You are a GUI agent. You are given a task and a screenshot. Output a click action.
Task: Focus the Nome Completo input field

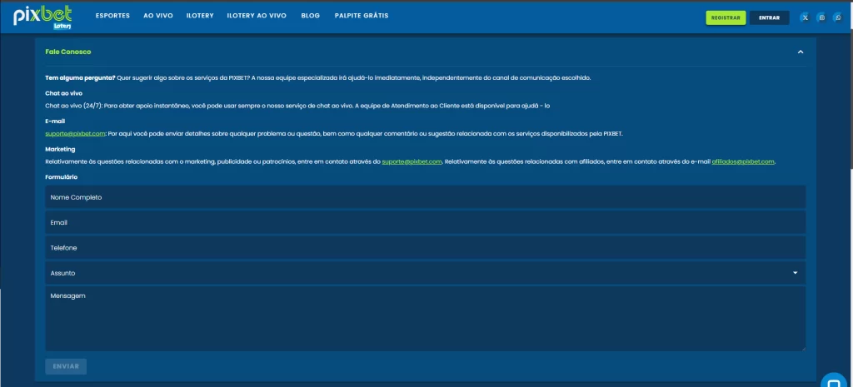pyautogui.click(x=426, y=197)
